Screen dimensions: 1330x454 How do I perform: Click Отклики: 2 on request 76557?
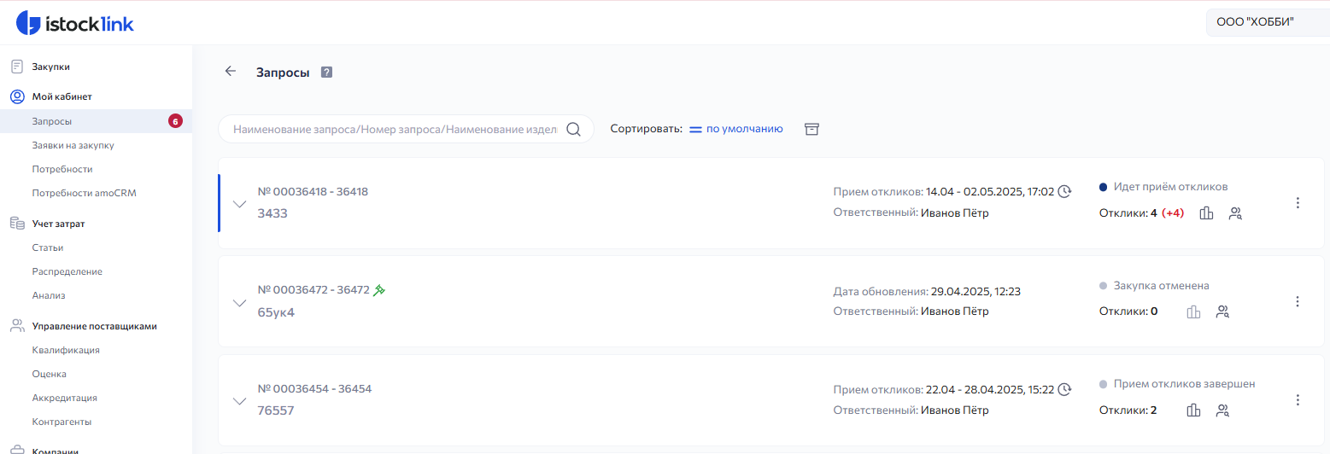(1128, 410)
